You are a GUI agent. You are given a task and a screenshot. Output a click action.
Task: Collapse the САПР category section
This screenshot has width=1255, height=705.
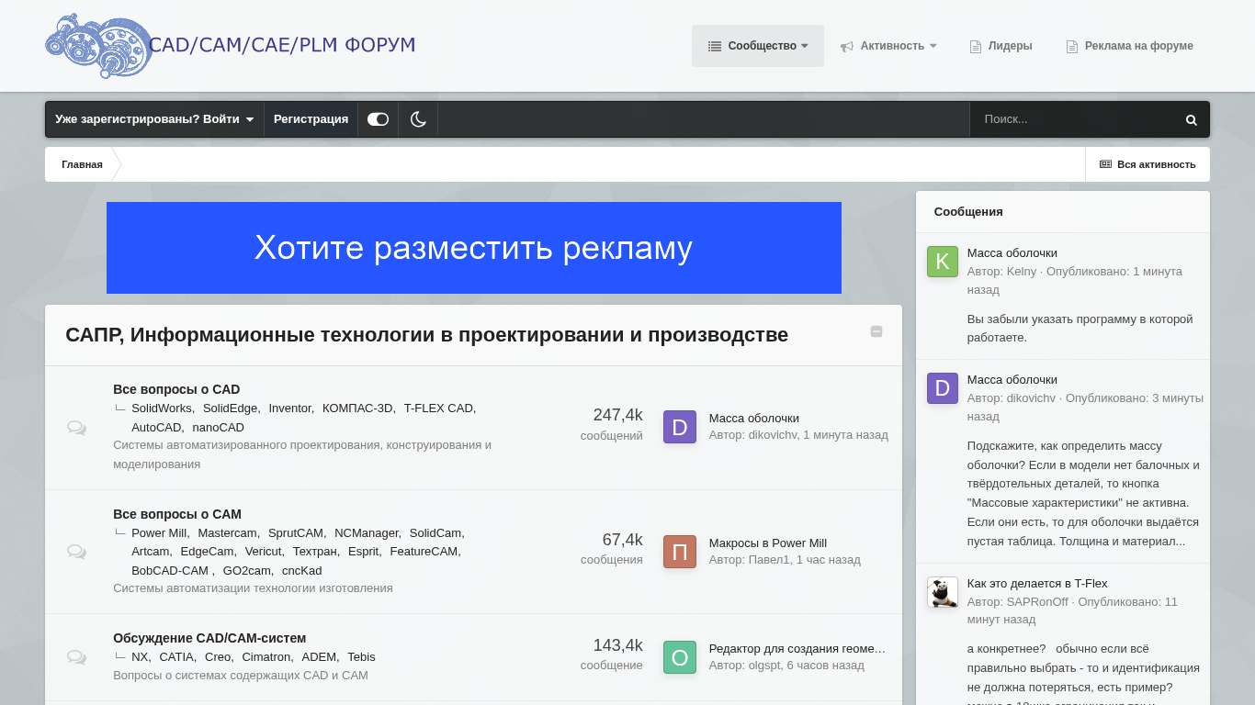[876, 331]
